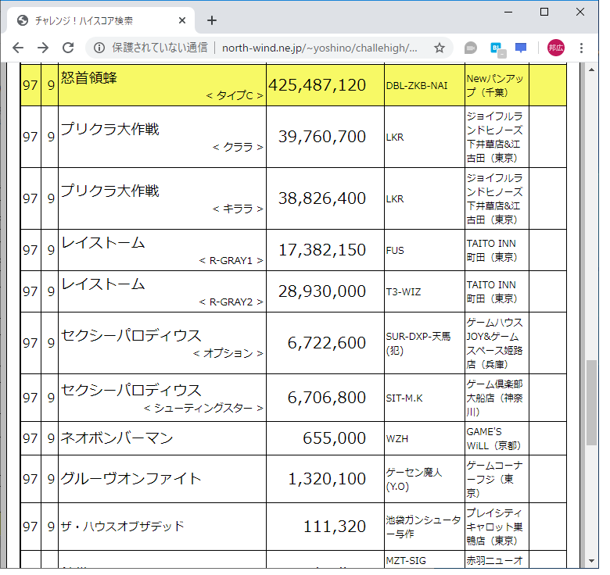Click レイストーム in the R-GRAY1 row

tap(103, 243)
